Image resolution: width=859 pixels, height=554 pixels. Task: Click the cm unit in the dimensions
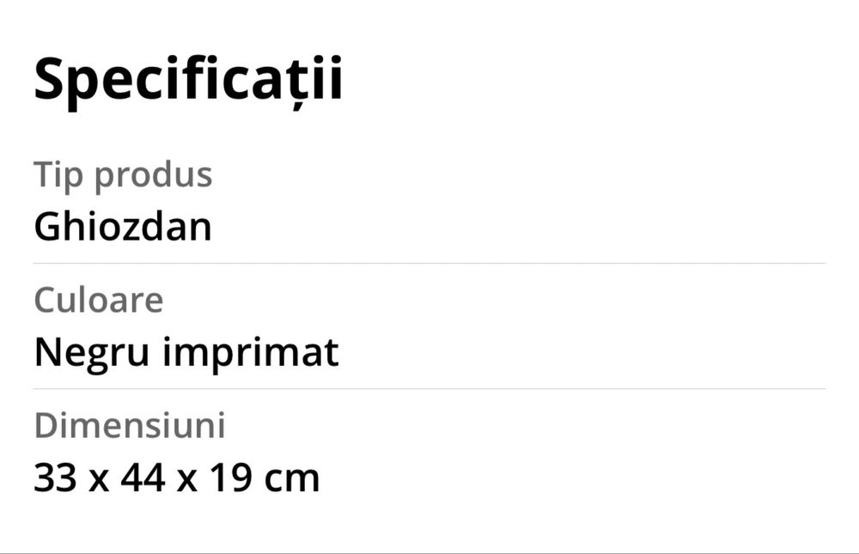[x=292, y=478]
